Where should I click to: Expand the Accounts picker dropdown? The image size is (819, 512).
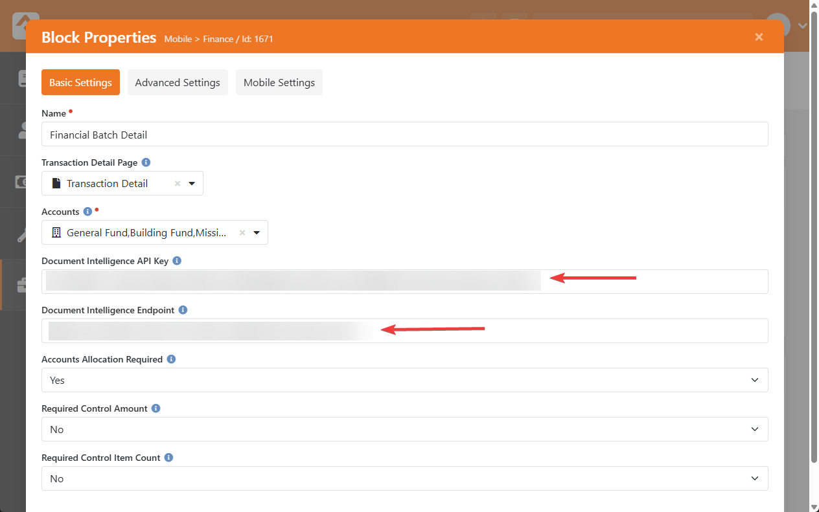coord(257,232)
